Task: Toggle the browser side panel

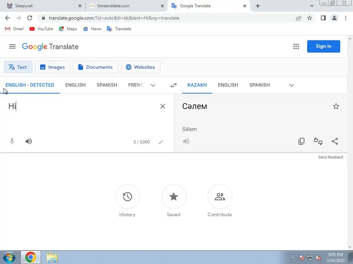Action: (x=323, y=18)
